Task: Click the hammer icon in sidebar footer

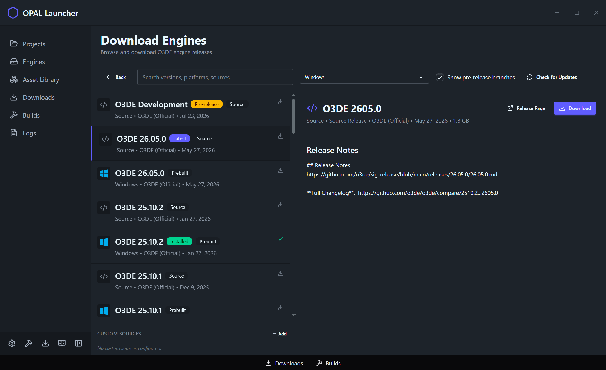Action: (x=28, y=343)
